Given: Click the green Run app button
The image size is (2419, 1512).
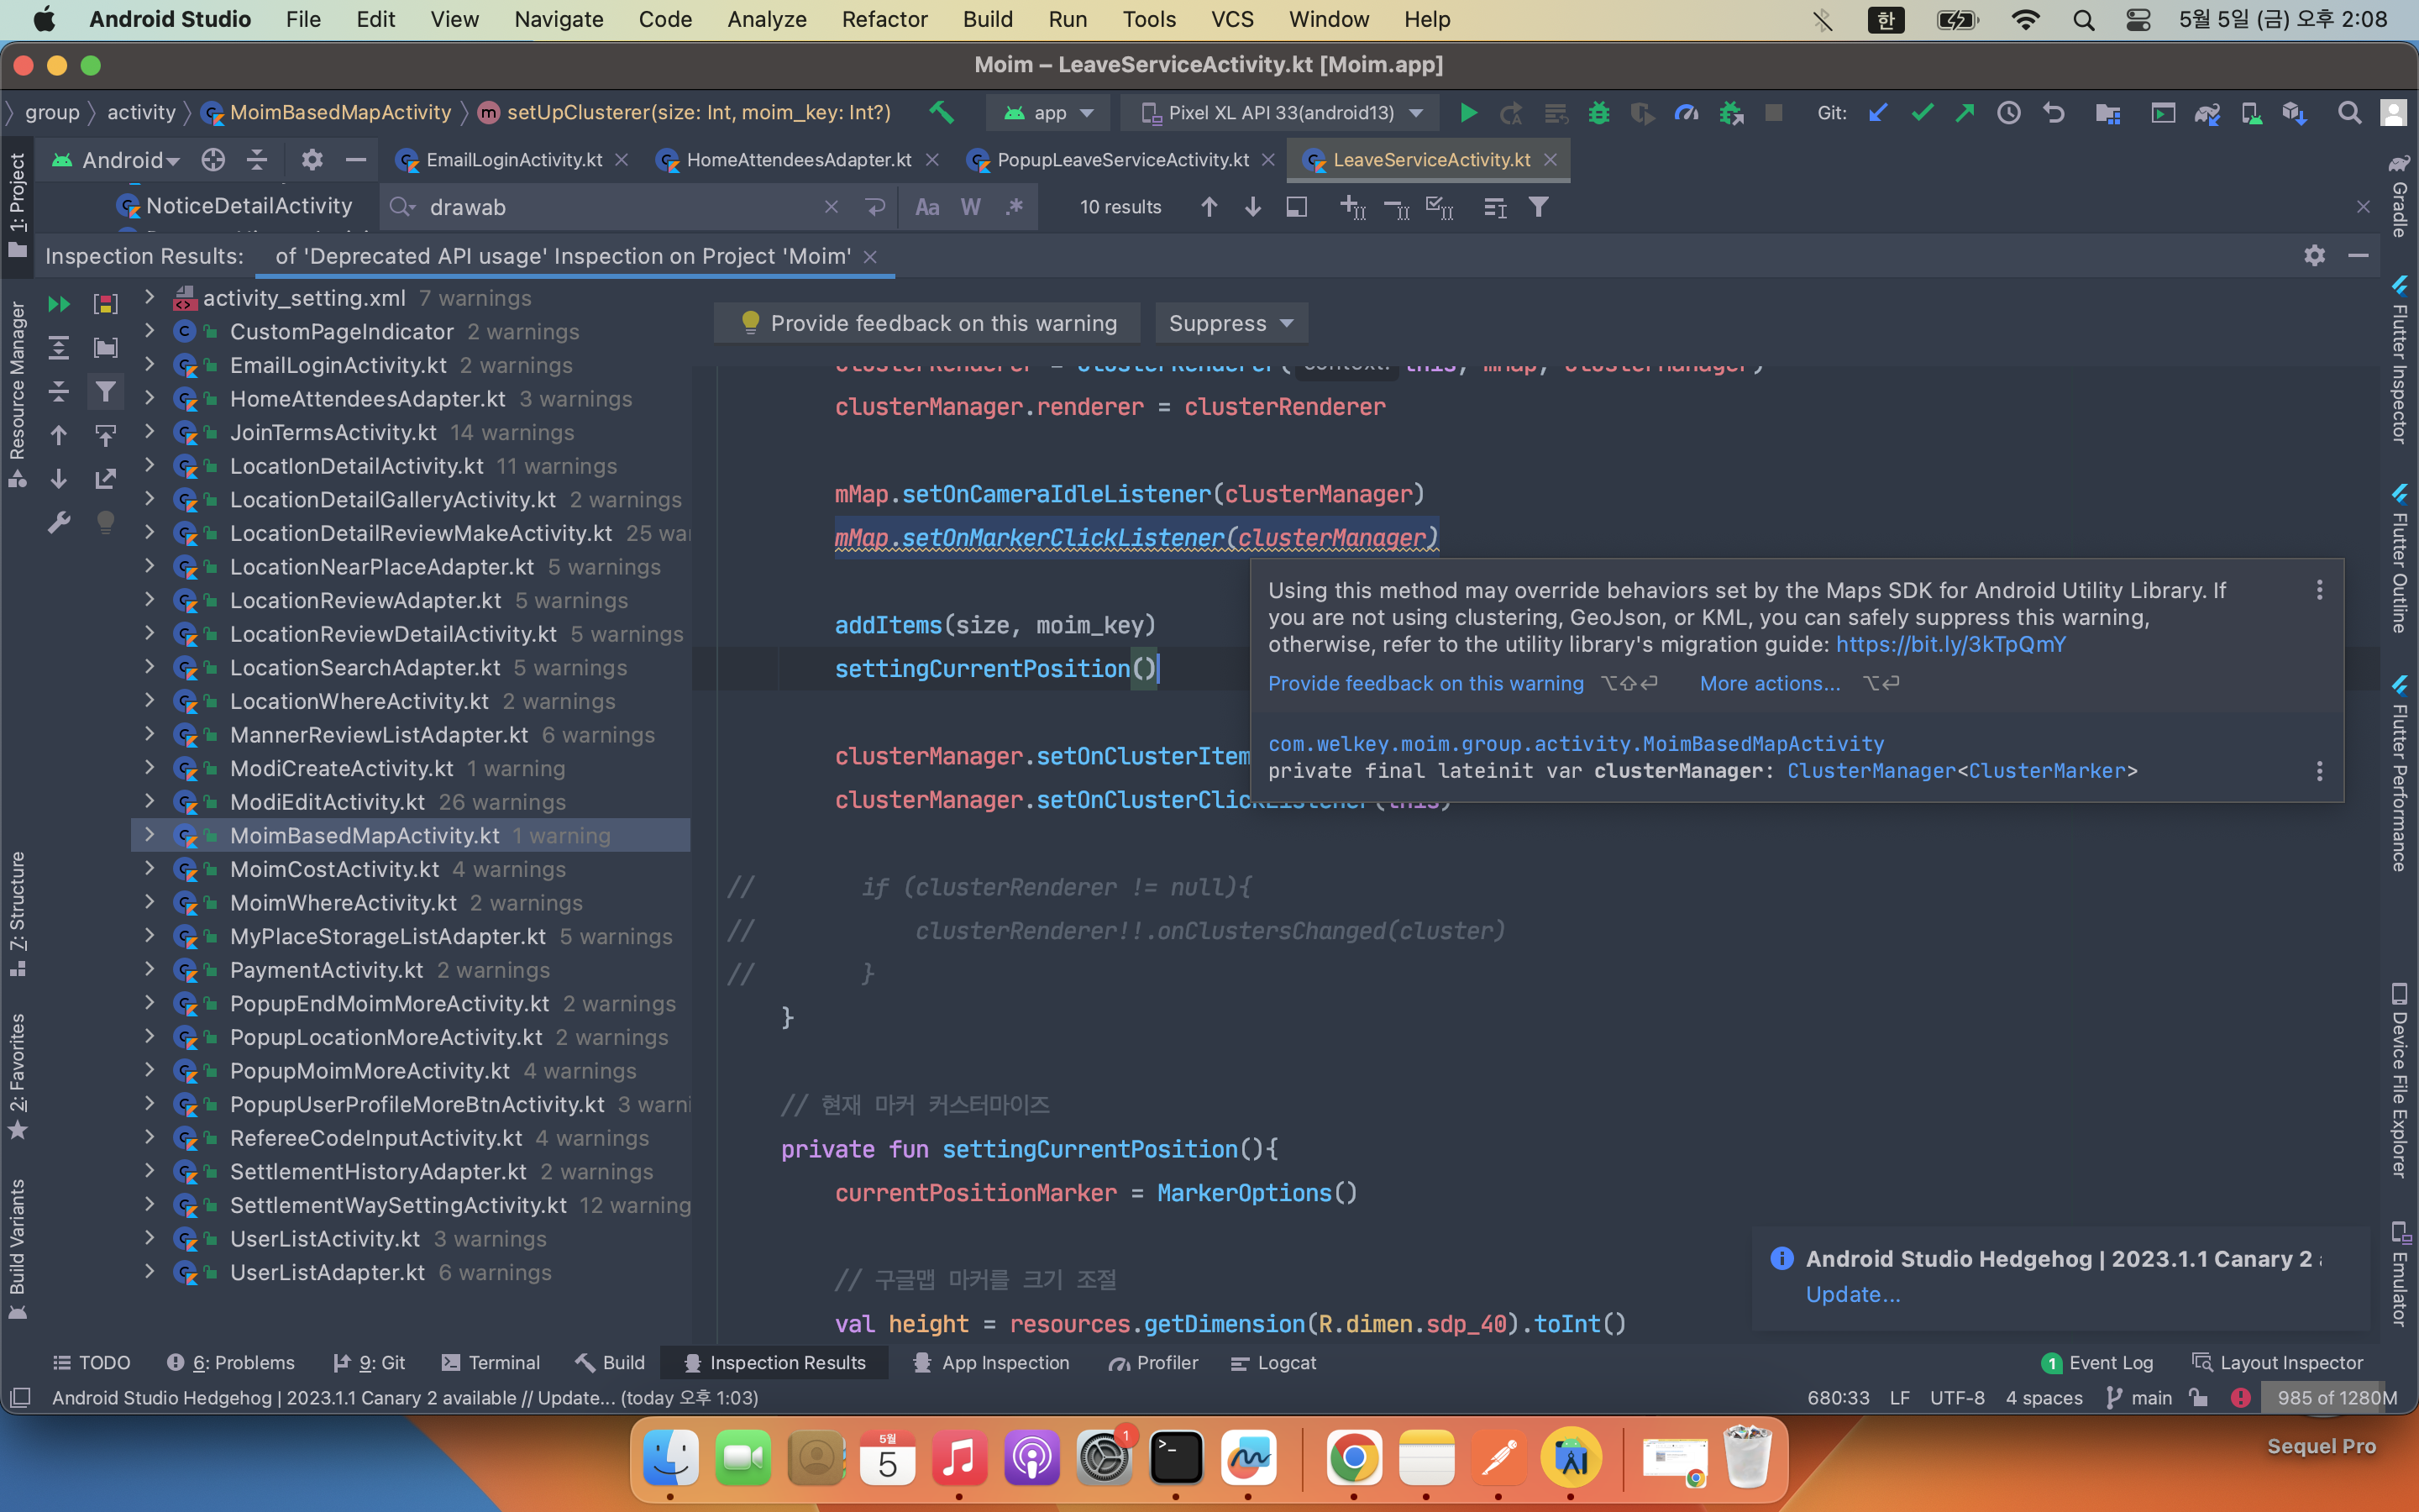Looking at the screenshot, I should pyautogui.click(x=1467, y=113).
